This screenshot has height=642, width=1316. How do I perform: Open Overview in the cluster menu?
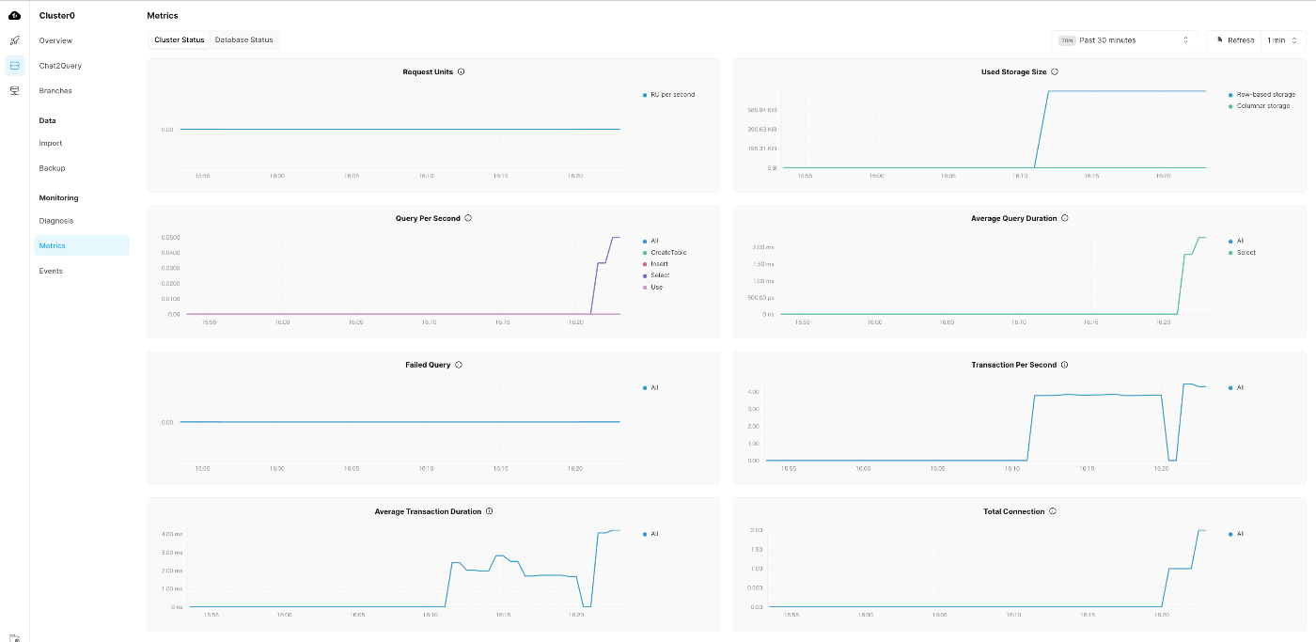tap(82, 40)
